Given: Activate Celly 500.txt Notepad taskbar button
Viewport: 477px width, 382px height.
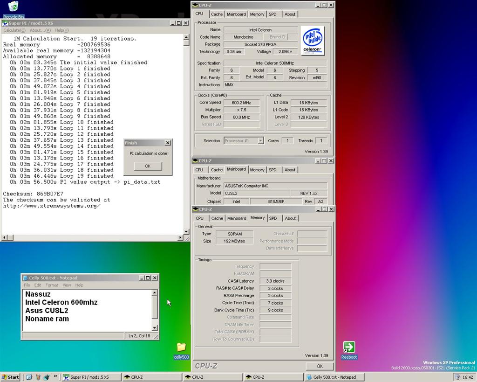Looking at the screenshot, I should (x=334, y=377).
